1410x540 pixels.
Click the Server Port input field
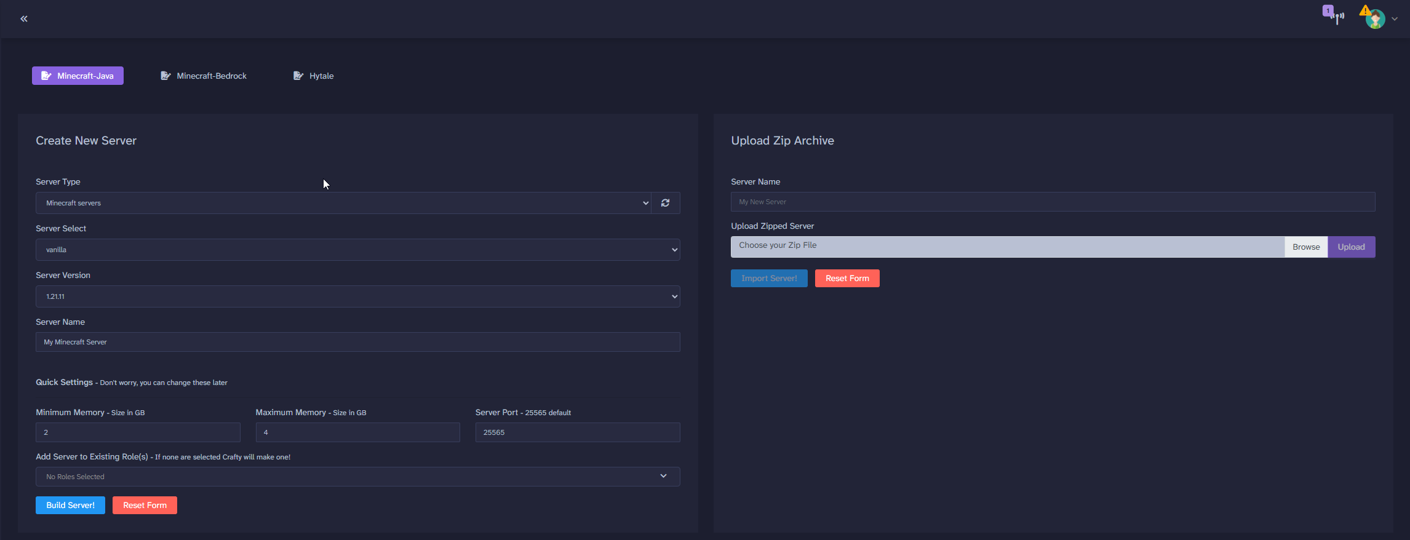577,432
